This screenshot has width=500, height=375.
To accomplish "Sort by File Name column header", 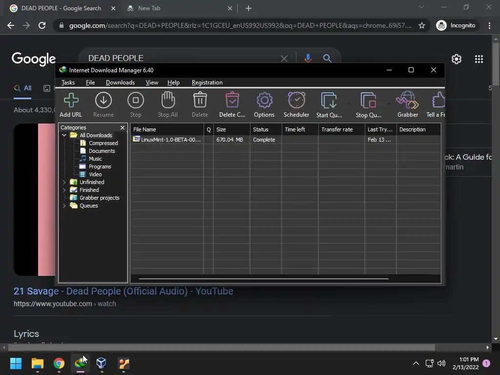I will click(x=167, y=129).
